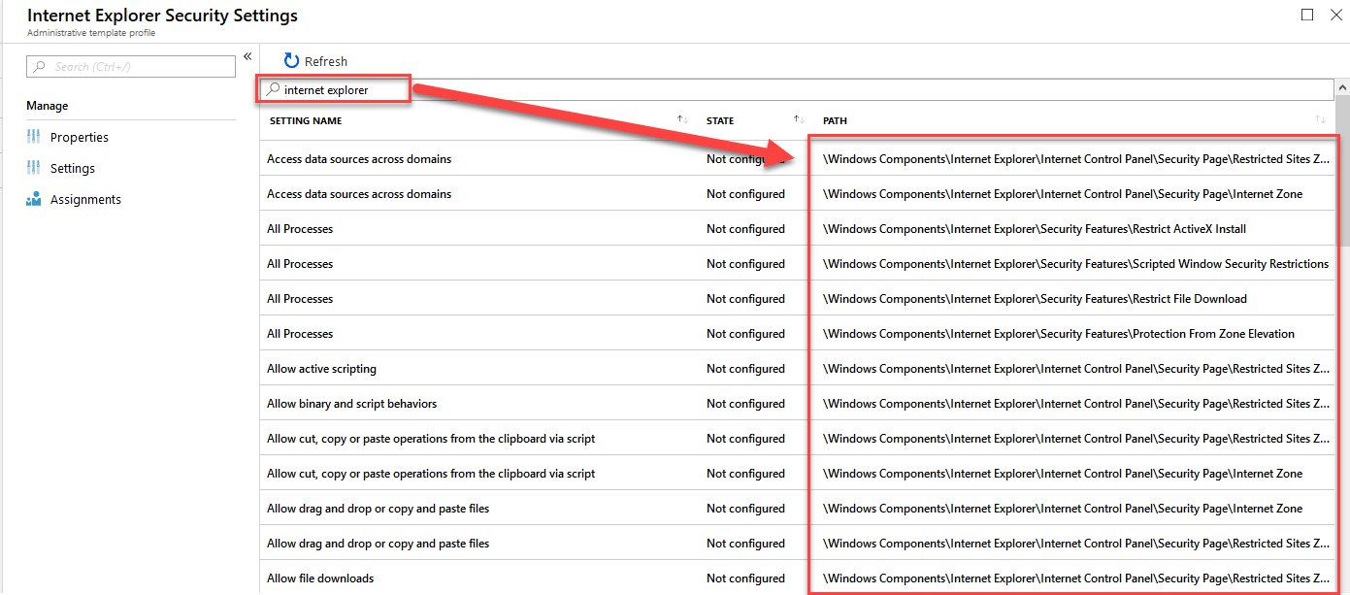Click the filter field containing "internet explorer"
This screenshot has width=1350, height=595.
coord(796,89)
